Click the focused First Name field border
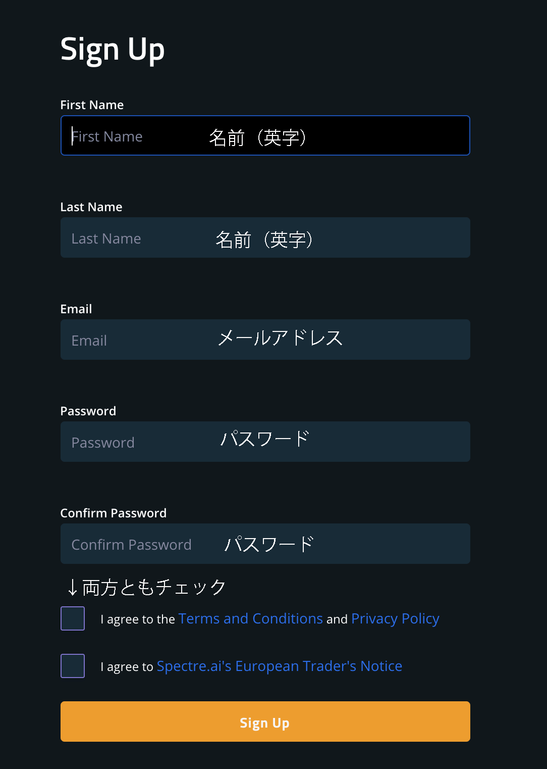Image resolution: width=547 pixels, height=769 pixels. coord(265,116)
